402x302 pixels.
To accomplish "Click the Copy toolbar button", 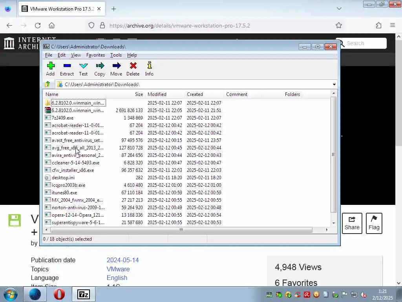I will pyautogui.click(x=100, y=69).
